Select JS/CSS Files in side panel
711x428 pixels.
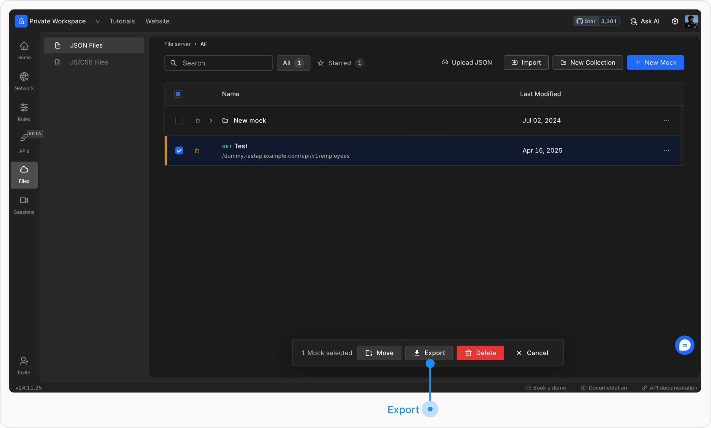pos(89,62)
